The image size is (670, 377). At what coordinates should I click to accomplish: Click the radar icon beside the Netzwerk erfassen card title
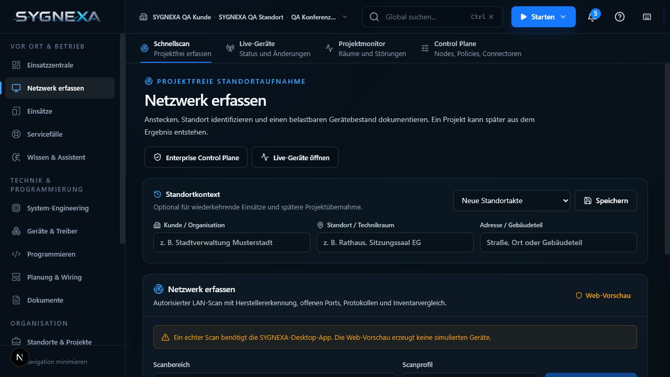pos(158,289)
